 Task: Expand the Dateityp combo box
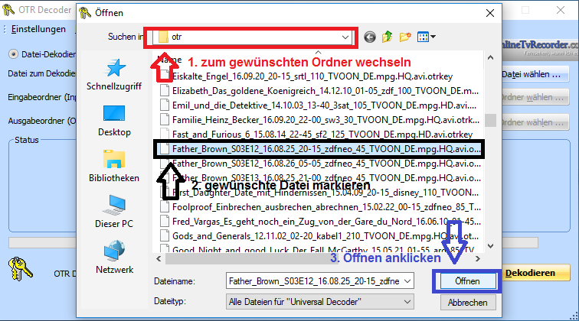[411, 303]
